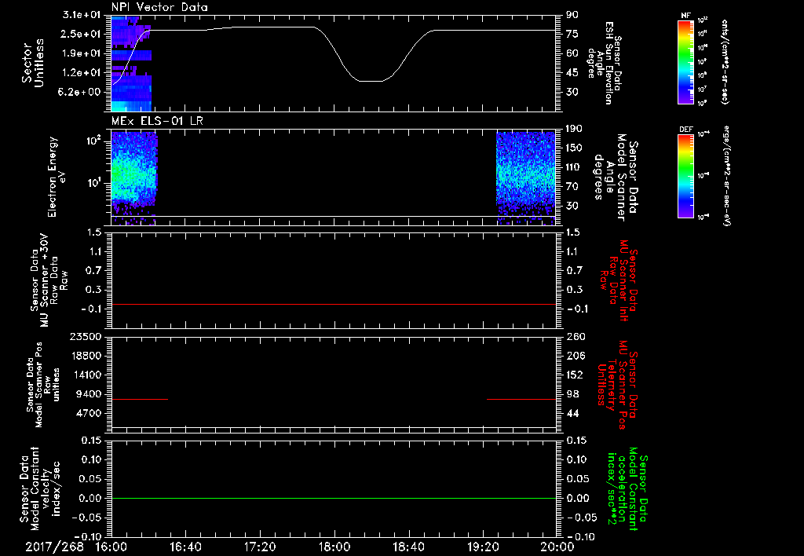Click the "75" sun elevation tick

[572, 34]
